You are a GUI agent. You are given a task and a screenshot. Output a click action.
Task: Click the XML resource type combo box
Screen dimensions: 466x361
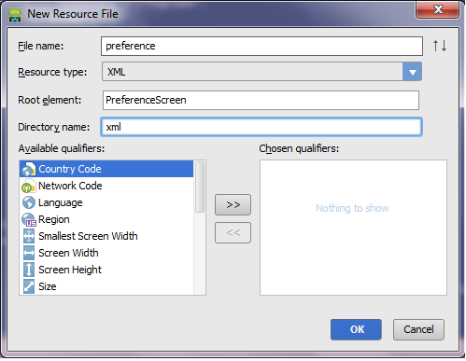pyautogui.click(x=261, y=72)
